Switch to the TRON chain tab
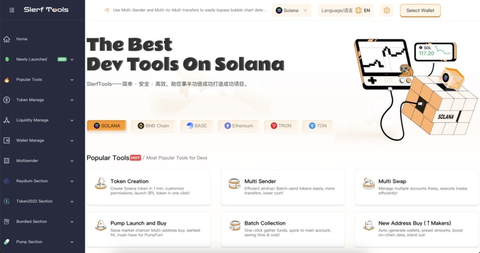Screen dimensions: 480x253 click(x=281, y=126)
